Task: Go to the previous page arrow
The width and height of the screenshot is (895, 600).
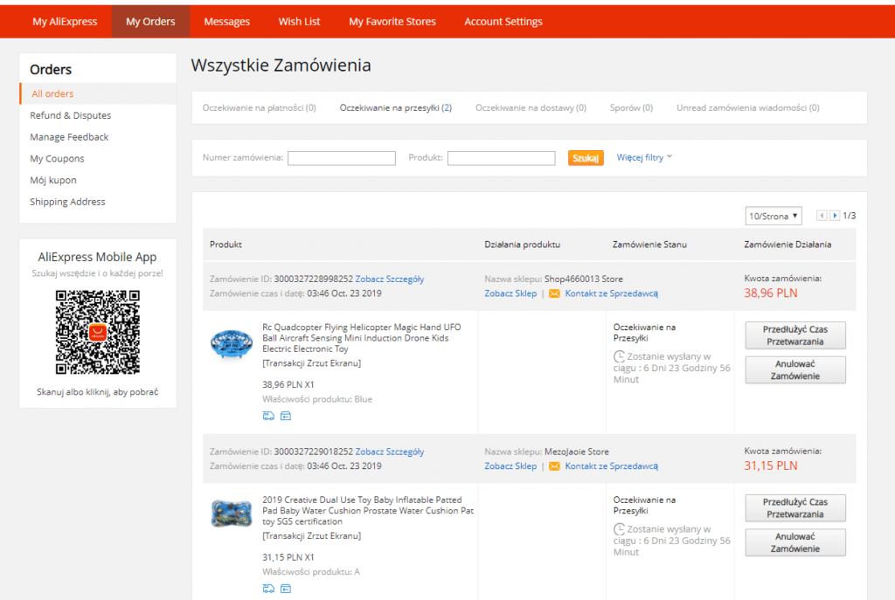Action: click(x=822, y=216)
